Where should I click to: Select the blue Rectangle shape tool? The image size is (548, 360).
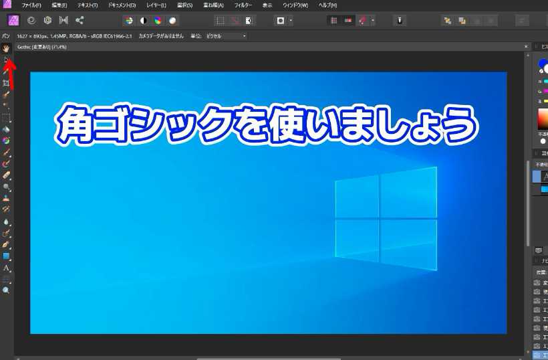(6, 256)
